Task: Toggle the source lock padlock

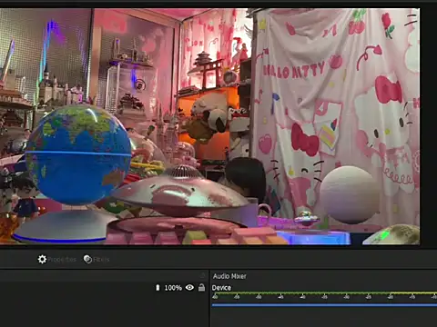Action: point(201,287)
